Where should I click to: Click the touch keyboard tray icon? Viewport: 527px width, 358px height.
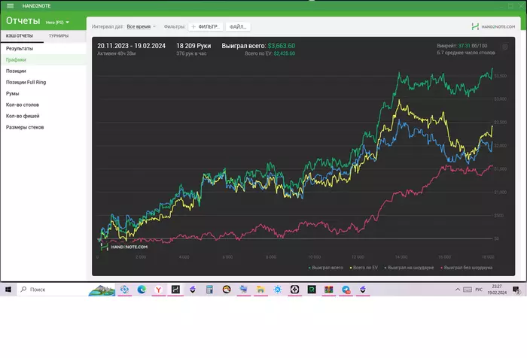tap(468, 290)
